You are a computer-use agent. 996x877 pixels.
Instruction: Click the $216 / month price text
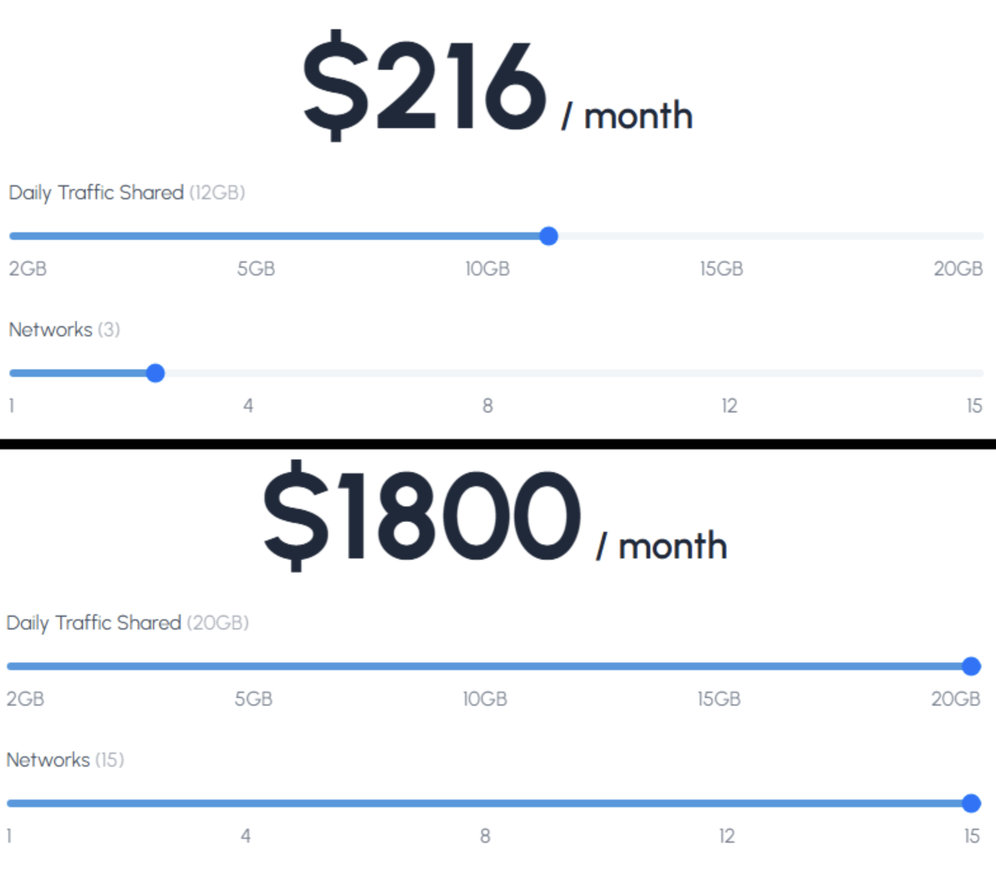pyautogui.click(x=497, y=86)
